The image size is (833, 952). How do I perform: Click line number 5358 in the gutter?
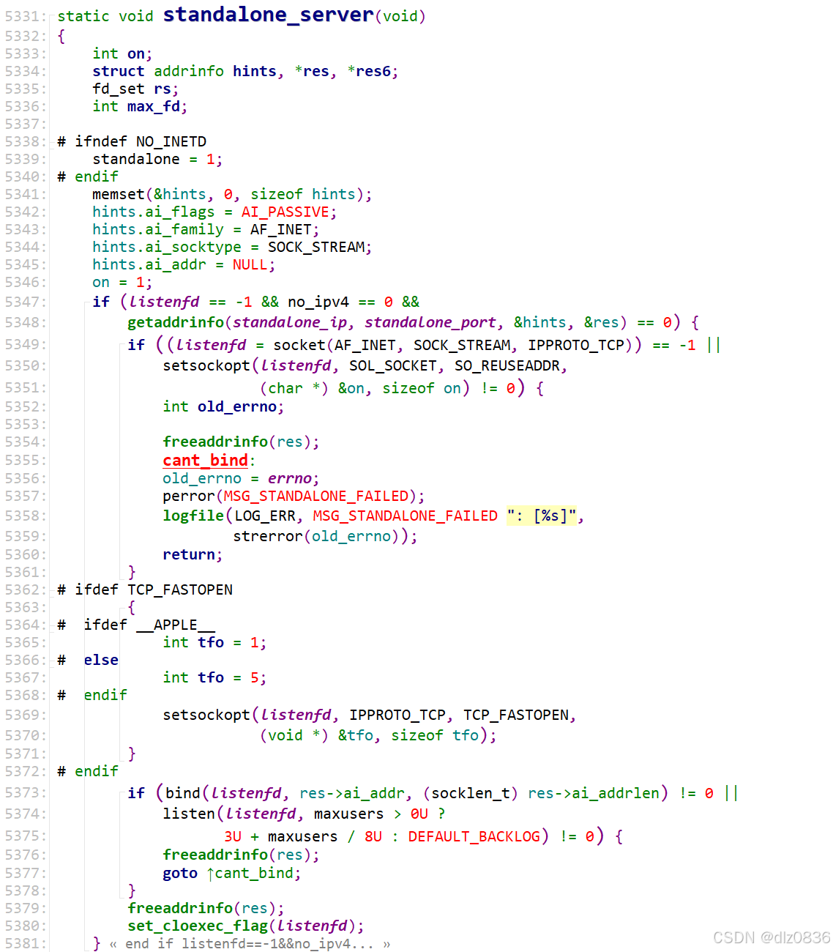click(x=24, y=516)
